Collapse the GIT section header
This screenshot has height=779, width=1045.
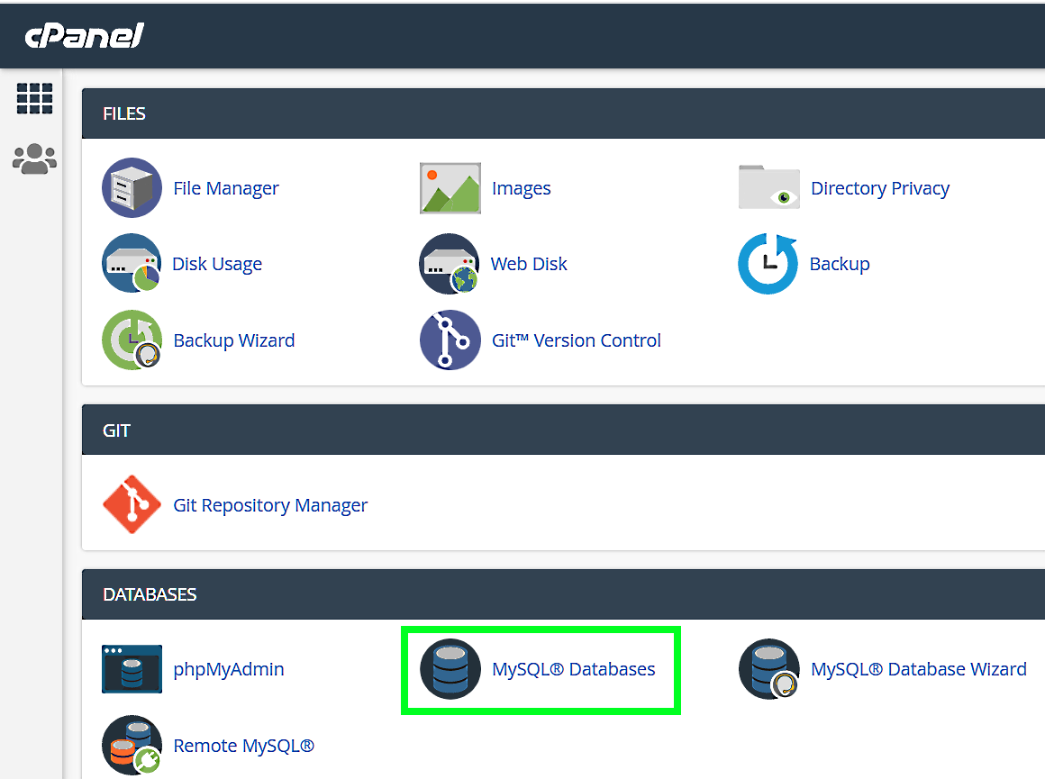563,430
